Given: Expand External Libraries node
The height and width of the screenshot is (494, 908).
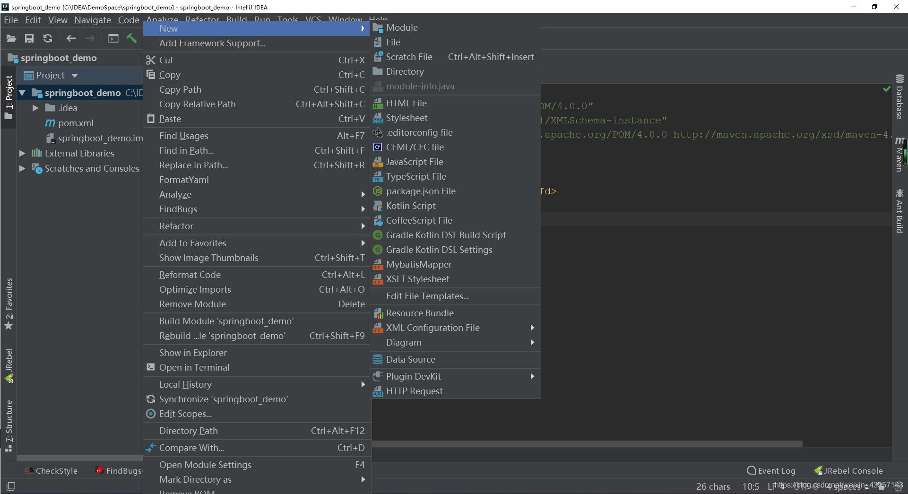Looking at the screenshot, I should [x=22, y=154].
